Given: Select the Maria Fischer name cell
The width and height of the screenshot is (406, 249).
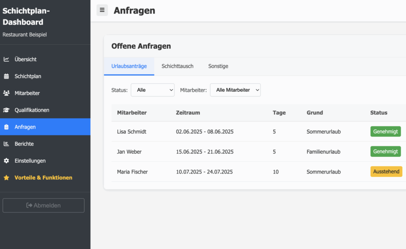Looking at the screenshot, I should 132,172.
